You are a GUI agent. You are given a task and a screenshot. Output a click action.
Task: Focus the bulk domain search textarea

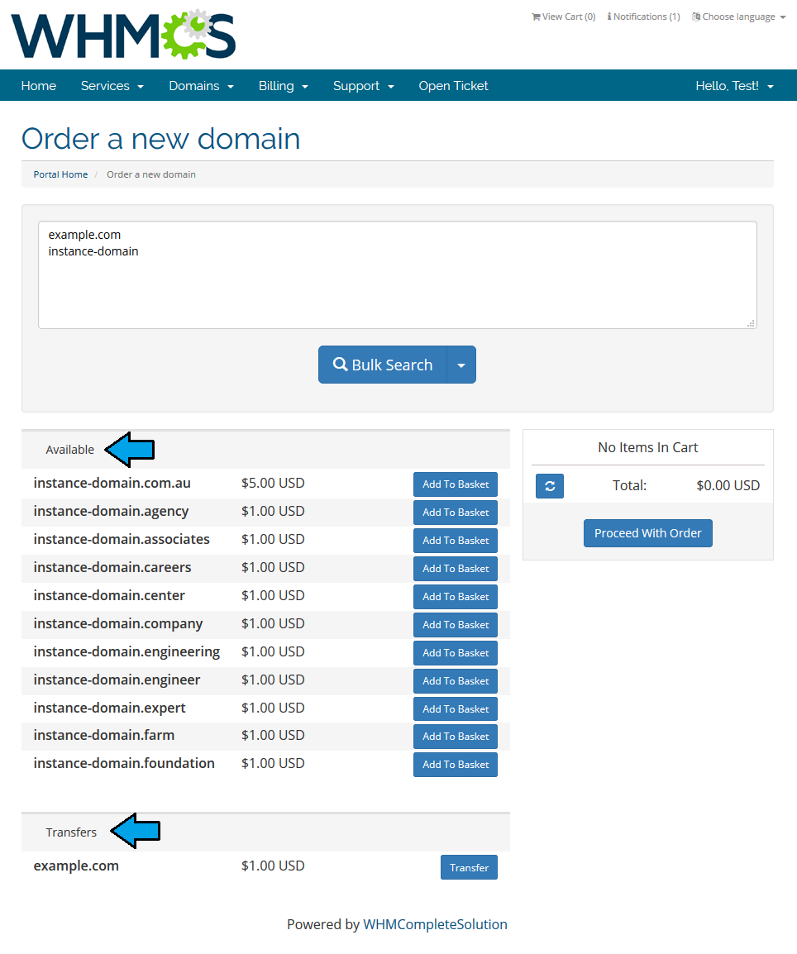(398, 275)
